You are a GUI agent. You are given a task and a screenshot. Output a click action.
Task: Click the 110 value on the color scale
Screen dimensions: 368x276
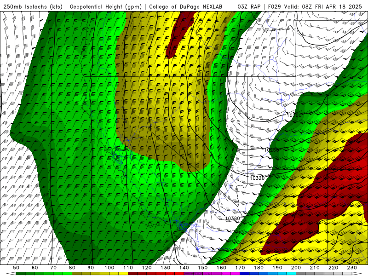tap(128, 268)
